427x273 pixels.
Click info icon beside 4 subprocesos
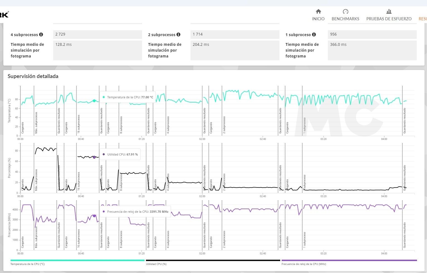[41, 35]
